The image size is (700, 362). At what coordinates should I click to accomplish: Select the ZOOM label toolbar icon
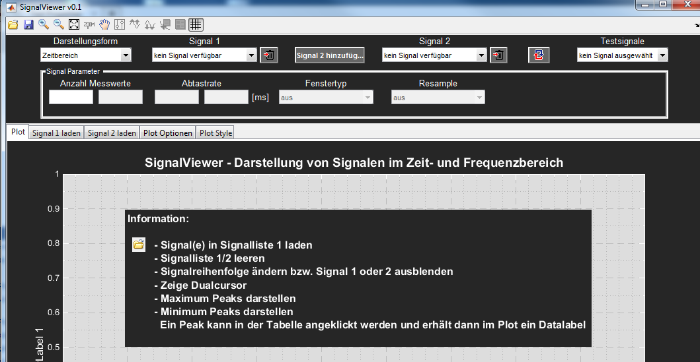pyautogui.click(x=89, y=24)
